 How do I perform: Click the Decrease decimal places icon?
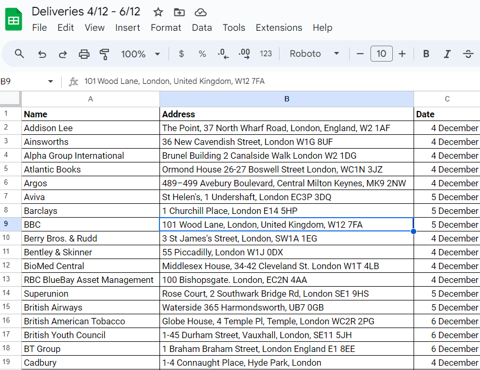pyautogui.click(x=223, y=54)
